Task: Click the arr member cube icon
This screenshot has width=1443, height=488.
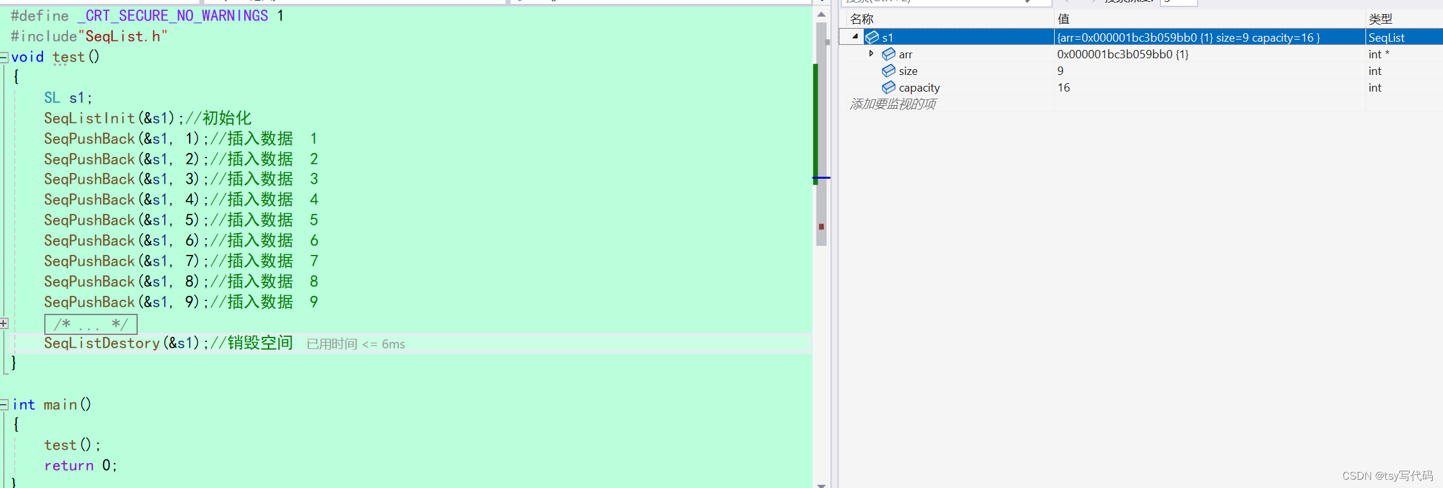Action: [x=889, y=54]
